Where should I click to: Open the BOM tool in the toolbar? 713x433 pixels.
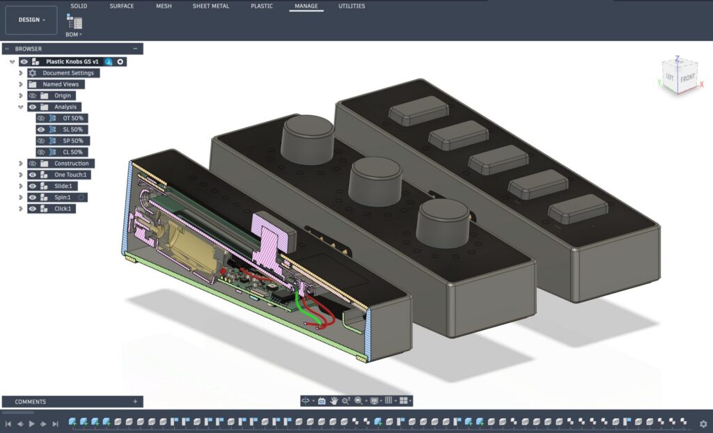pyautogui.click(x=74, y=26)
